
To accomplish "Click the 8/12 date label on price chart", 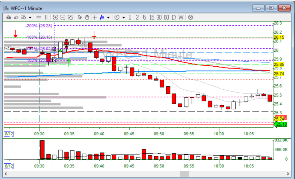I will [x=8, y=134].
